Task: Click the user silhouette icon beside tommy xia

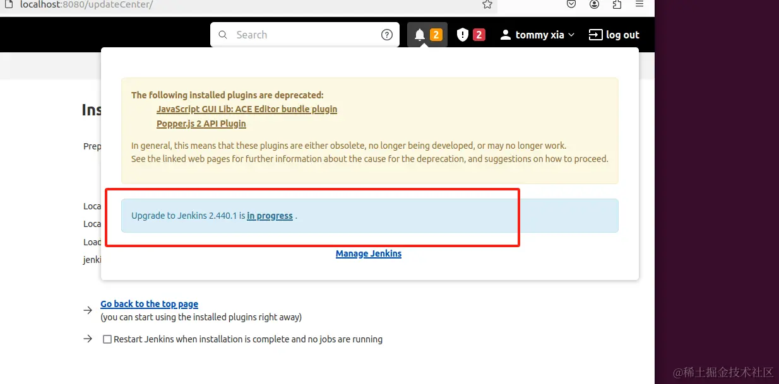Action: coord(505,35)
